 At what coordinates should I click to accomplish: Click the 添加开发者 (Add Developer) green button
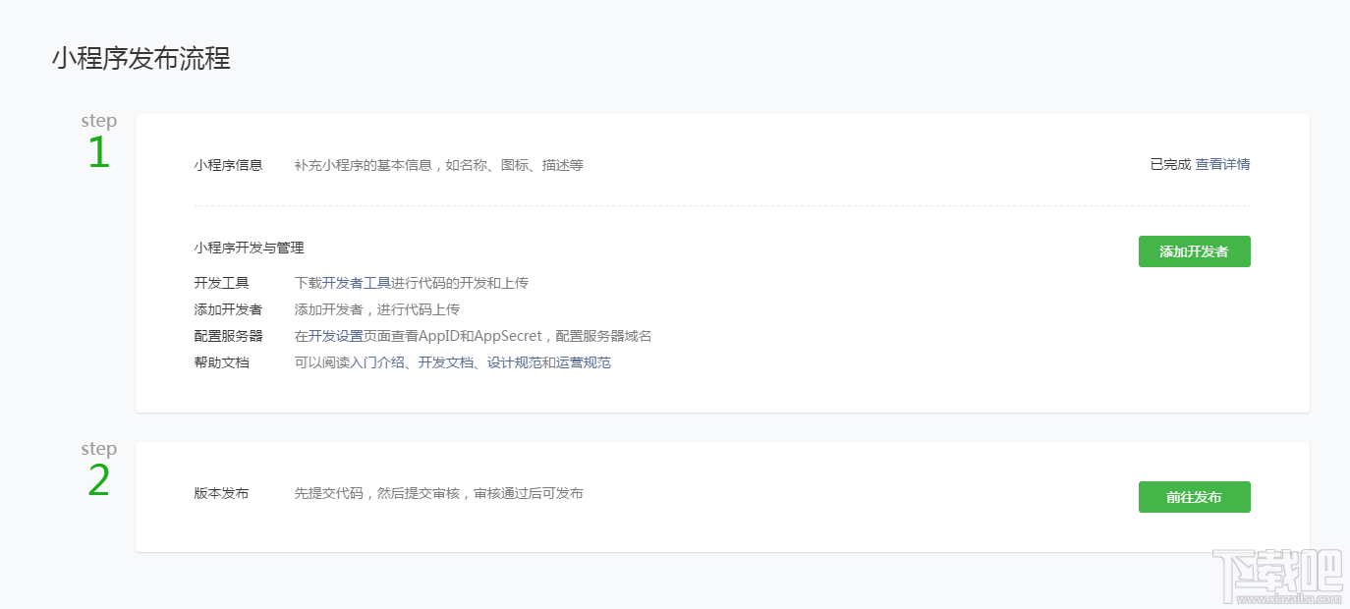(1194, 251)
